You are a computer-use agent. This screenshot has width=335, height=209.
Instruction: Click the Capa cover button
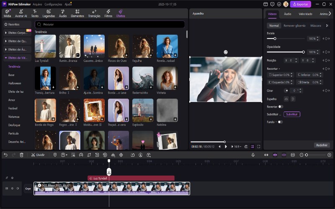28,189
